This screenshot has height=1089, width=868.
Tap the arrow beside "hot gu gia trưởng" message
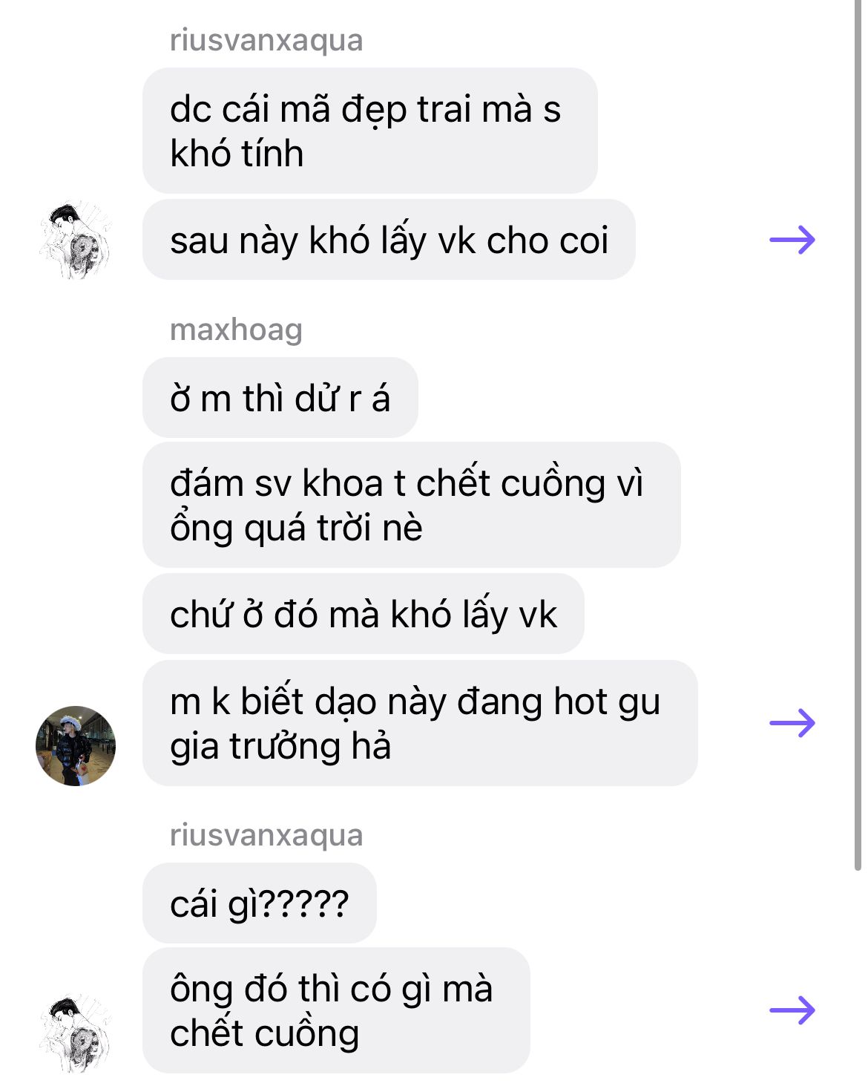tap(792, 722)
